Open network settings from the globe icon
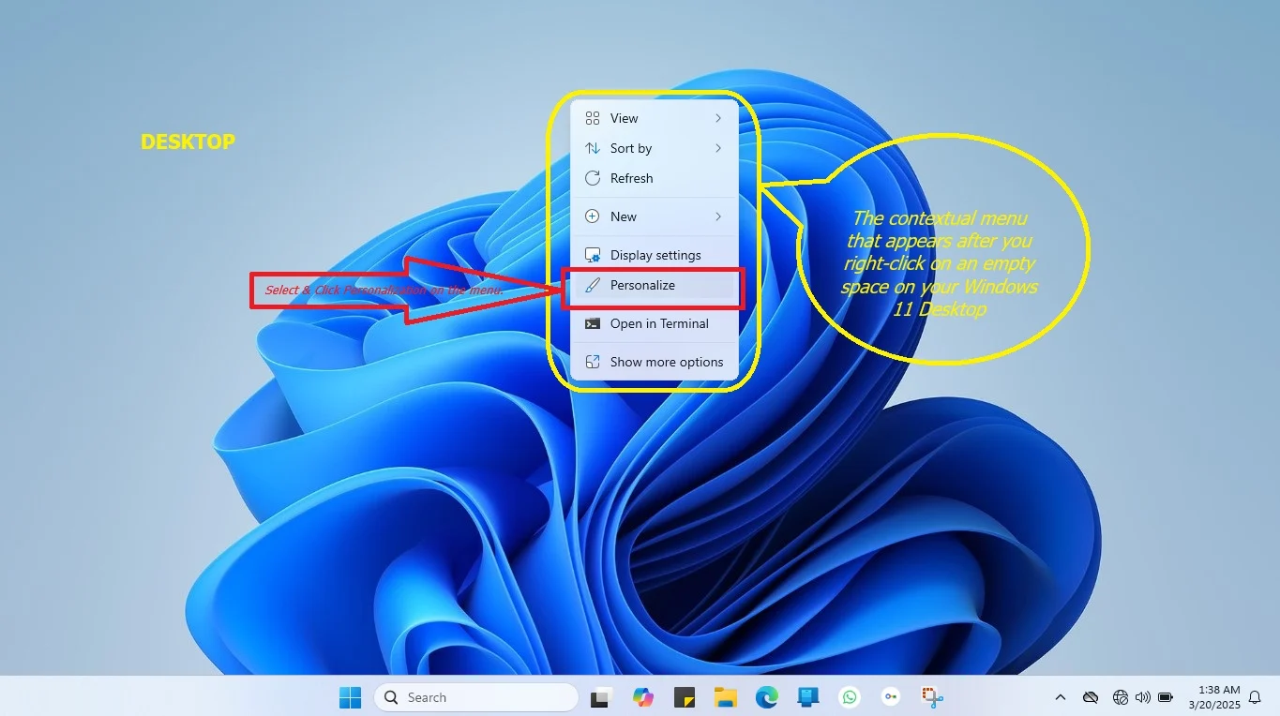1280x716 pixels. pos(1120,697)
